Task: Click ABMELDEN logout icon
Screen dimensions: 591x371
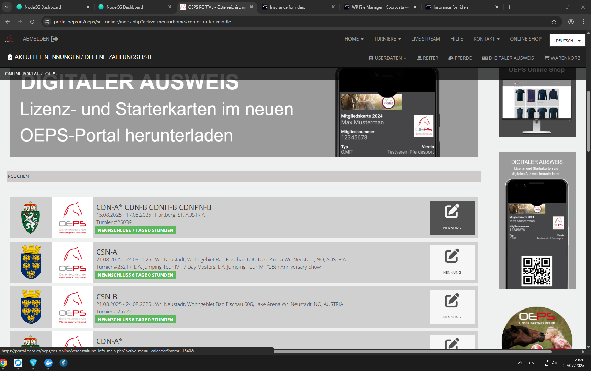Action: click(55, 39)
